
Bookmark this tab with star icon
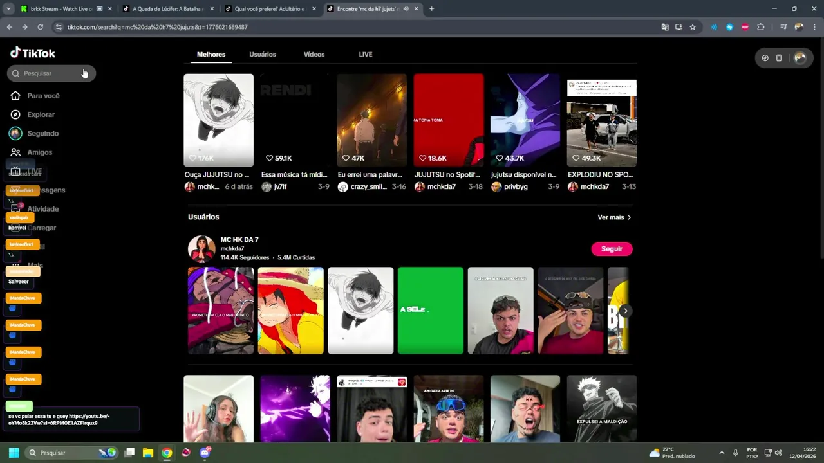coord(693,27)
